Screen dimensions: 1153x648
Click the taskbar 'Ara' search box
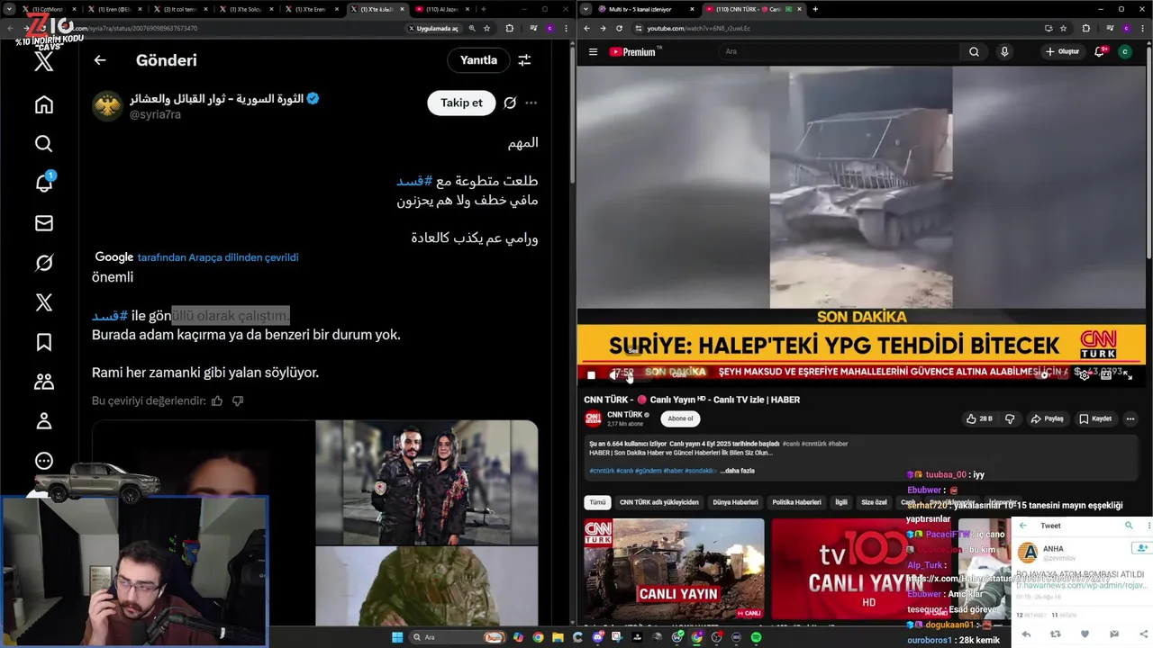tap(458, 637)
